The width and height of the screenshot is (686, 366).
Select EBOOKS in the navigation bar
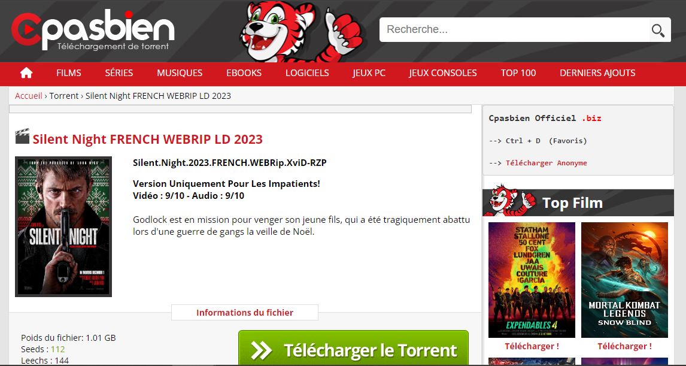pyautogui.click(x=244, y=73)
